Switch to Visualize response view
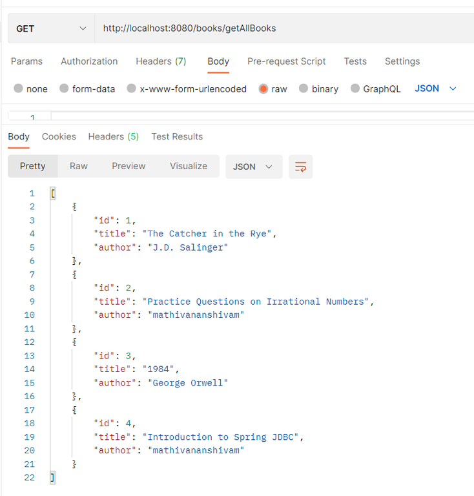Viewport: 474px width, 496px height. tap(189, 166)
